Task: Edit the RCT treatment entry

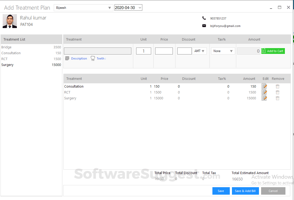Action: pyautogui.click(x=264, y=92)
